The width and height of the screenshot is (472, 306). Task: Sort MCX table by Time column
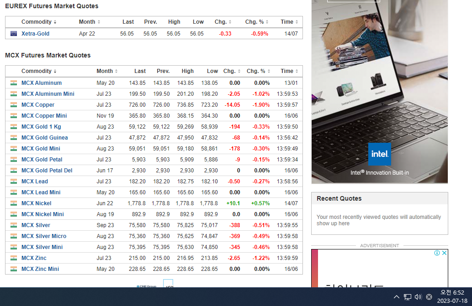click(x=289, y=71)
